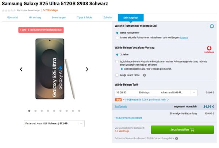
Task: Show previous product image arrow
Action: tap(21, 69)
